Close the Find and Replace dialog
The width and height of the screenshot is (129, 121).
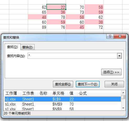coord(120,36)
